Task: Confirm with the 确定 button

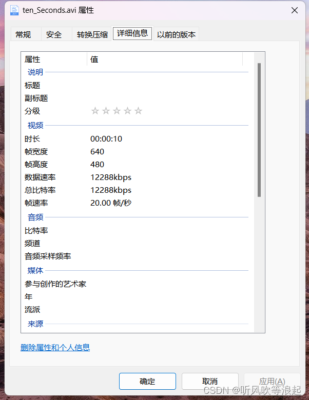Action: coord(147,382)
